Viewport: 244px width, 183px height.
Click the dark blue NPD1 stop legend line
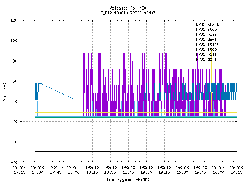click(227, 49)
